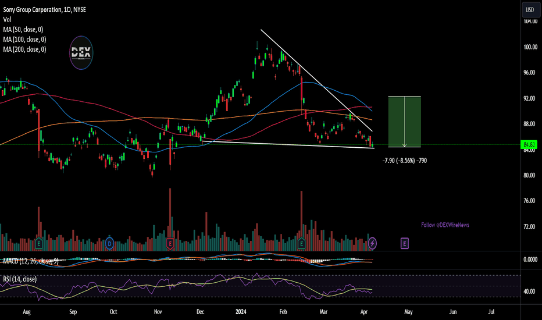Click the 72.00 price axis label
Viewport: 542px width, 320px height.
pyautogui.click(x=530, y=226)
